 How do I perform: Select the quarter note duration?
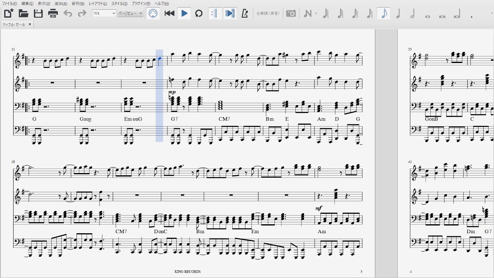(398, 14)
